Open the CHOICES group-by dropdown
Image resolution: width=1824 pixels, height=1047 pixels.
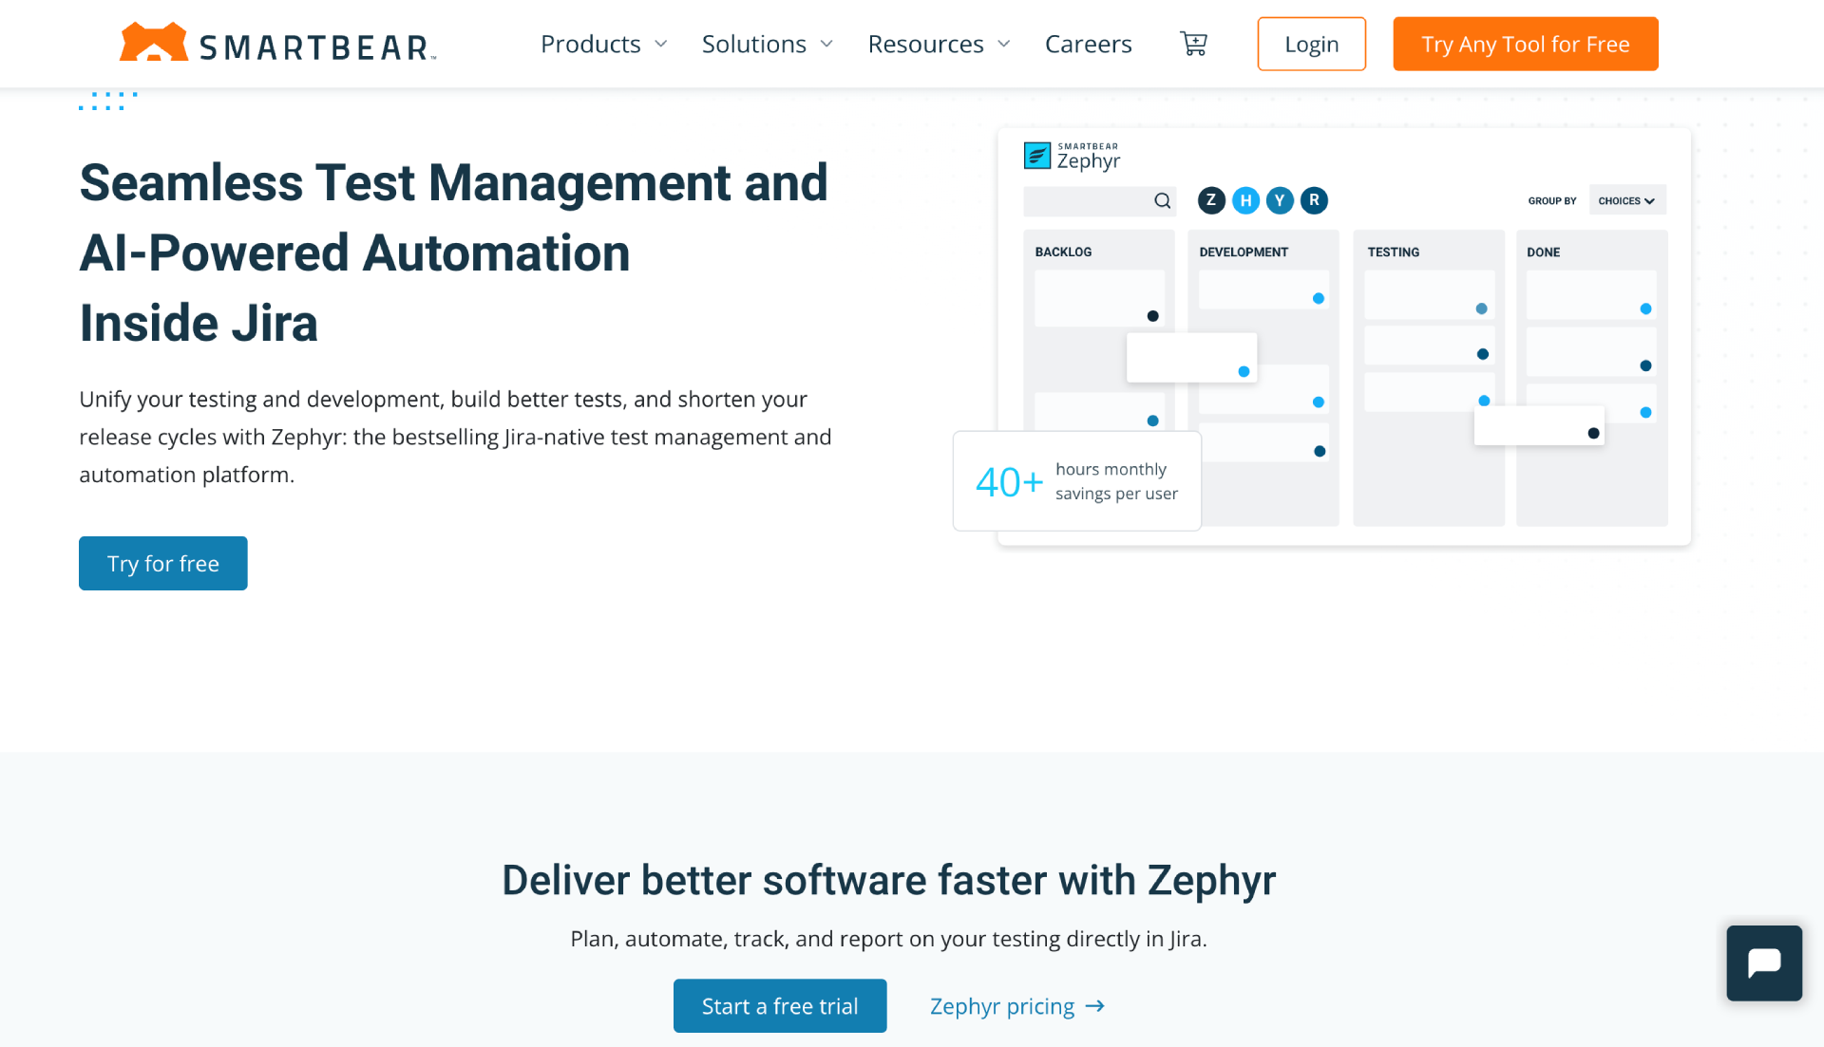pos(1626,200)
